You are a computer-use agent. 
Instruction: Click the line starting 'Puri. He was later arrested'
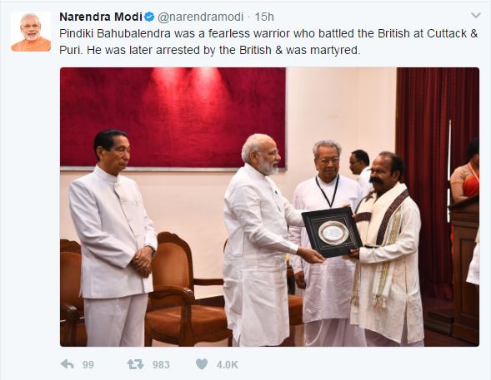click(210, 50)
